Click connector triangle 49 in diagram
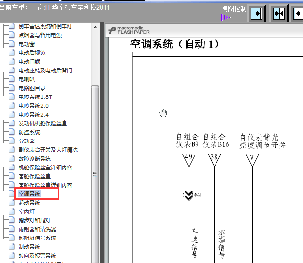The width and height of the screenshot is (303, 263). [x=189, y=160]
